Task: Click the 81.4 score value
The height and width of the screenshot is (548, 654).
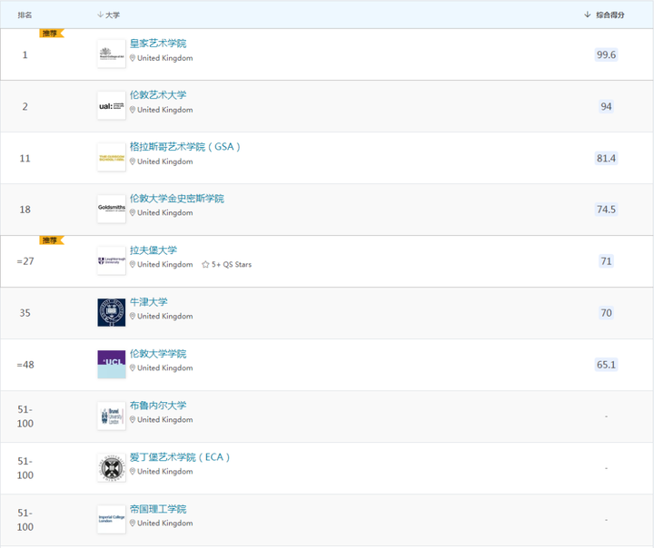Action: pyautogui.click(x=606, y=158)
